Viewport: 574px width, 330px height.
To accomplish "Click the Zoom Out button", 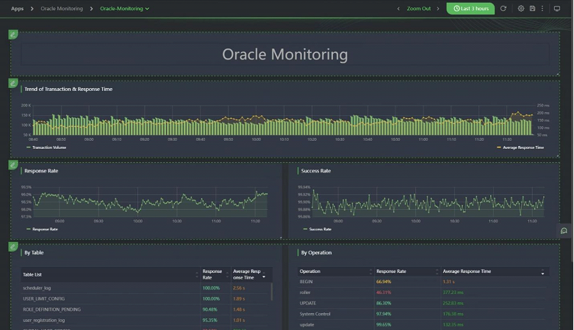I will tap(419, 9).
